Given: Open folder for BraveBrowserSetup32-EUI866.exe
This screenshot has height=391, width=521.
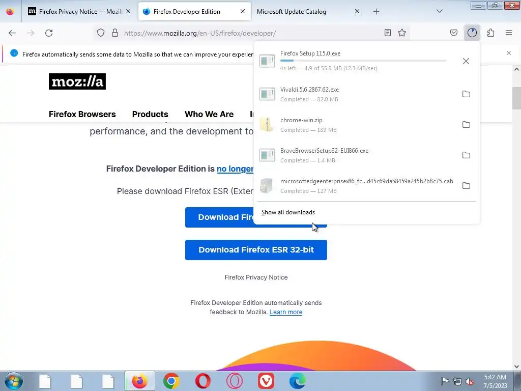Looking at the screenshot, I should [466, 155].
